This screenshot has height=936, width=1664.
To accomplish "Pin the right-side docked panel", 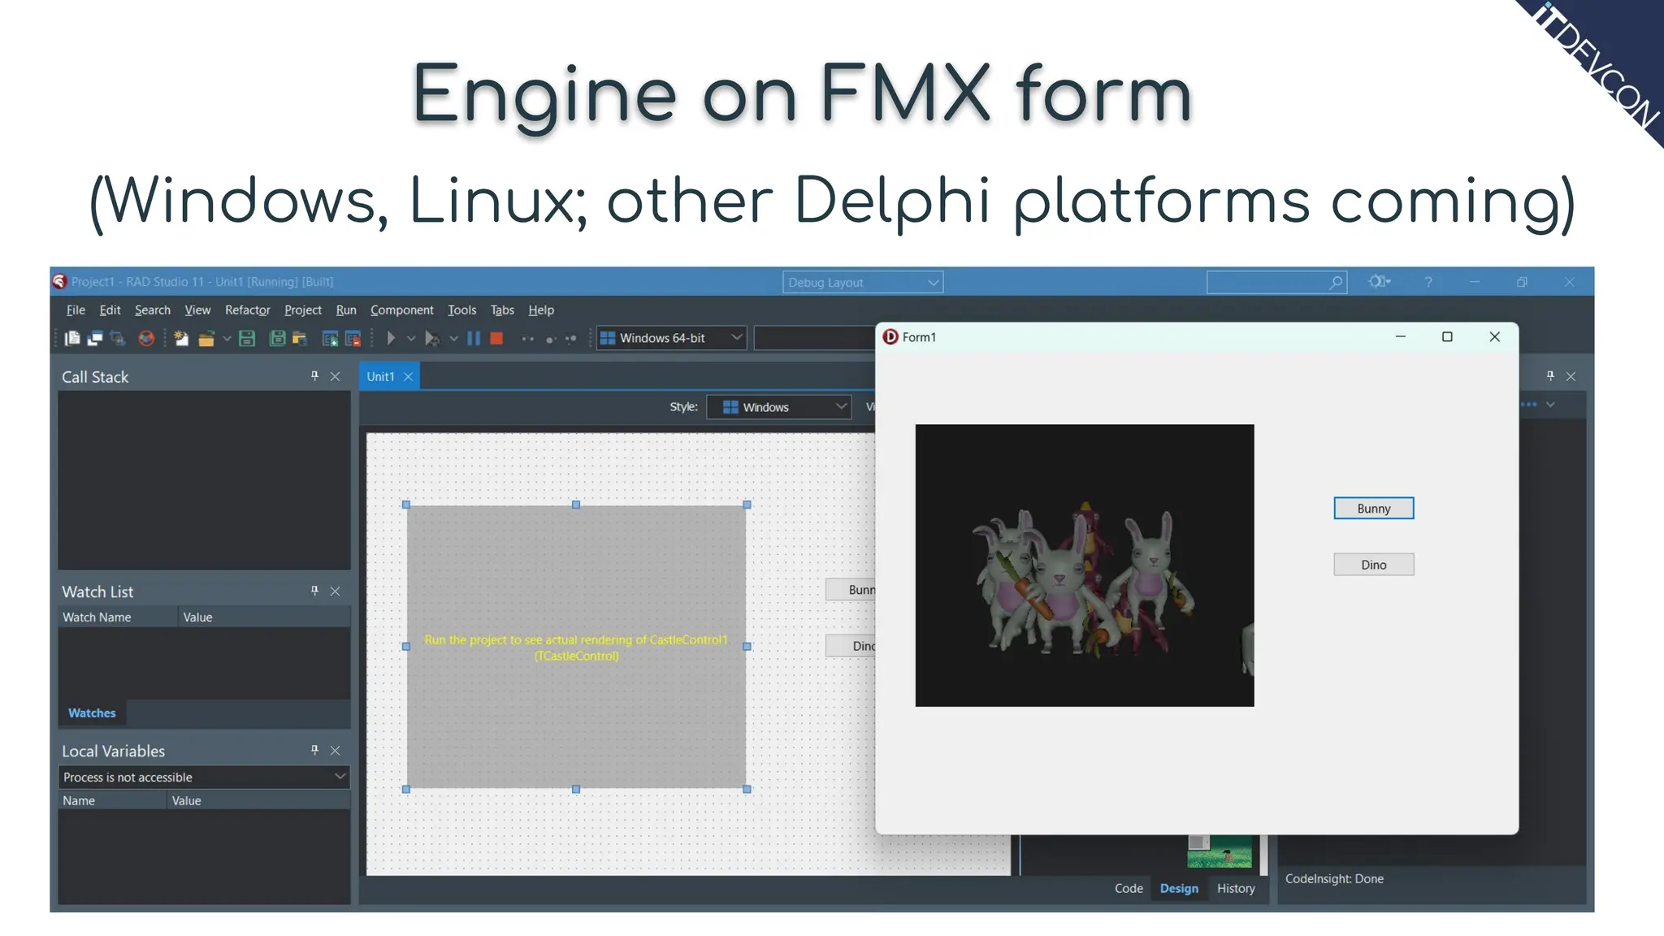I will [1550, 375].
